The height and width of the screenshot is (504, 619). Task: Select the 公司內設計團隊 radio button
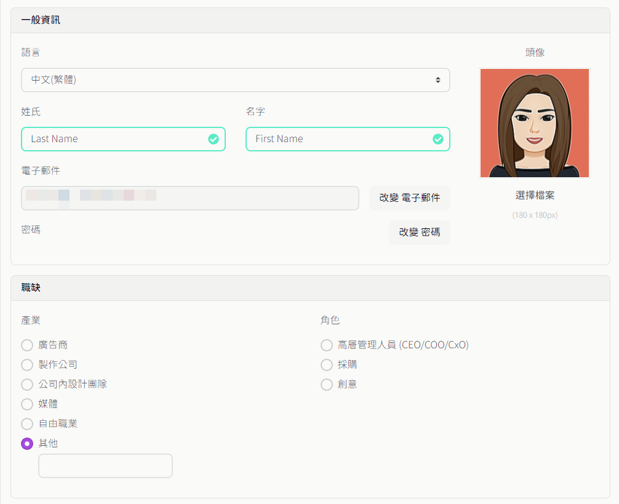tap(27, 385)
